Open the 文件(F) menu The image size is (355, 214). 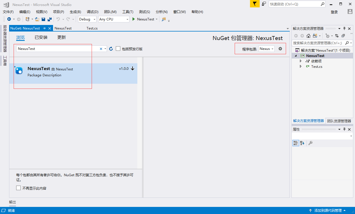tap(8, 12)
